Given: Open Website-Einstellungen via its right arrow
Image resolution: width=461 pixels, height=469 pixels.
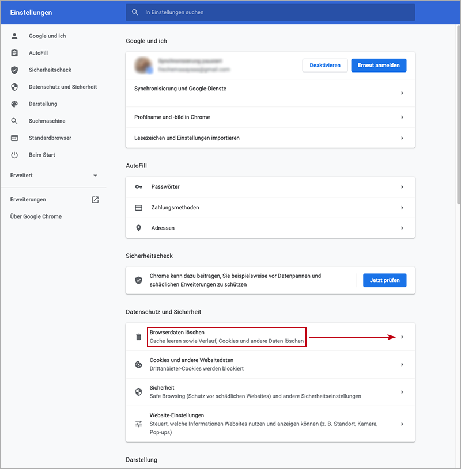Looking at the screenshot, I should point(402,424).
